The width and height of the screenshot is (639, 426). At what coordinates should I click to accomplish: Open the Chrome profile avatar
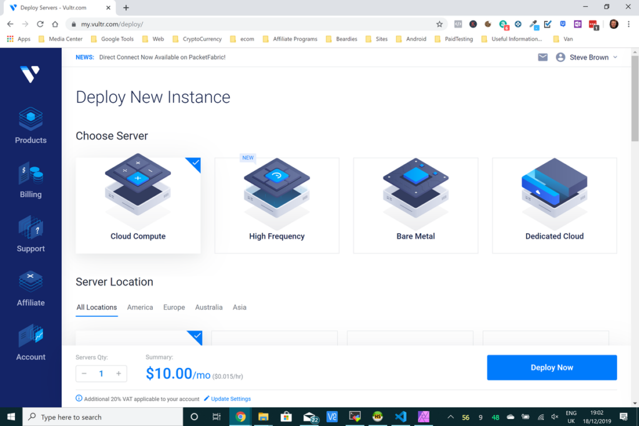(x=614, y=24)
